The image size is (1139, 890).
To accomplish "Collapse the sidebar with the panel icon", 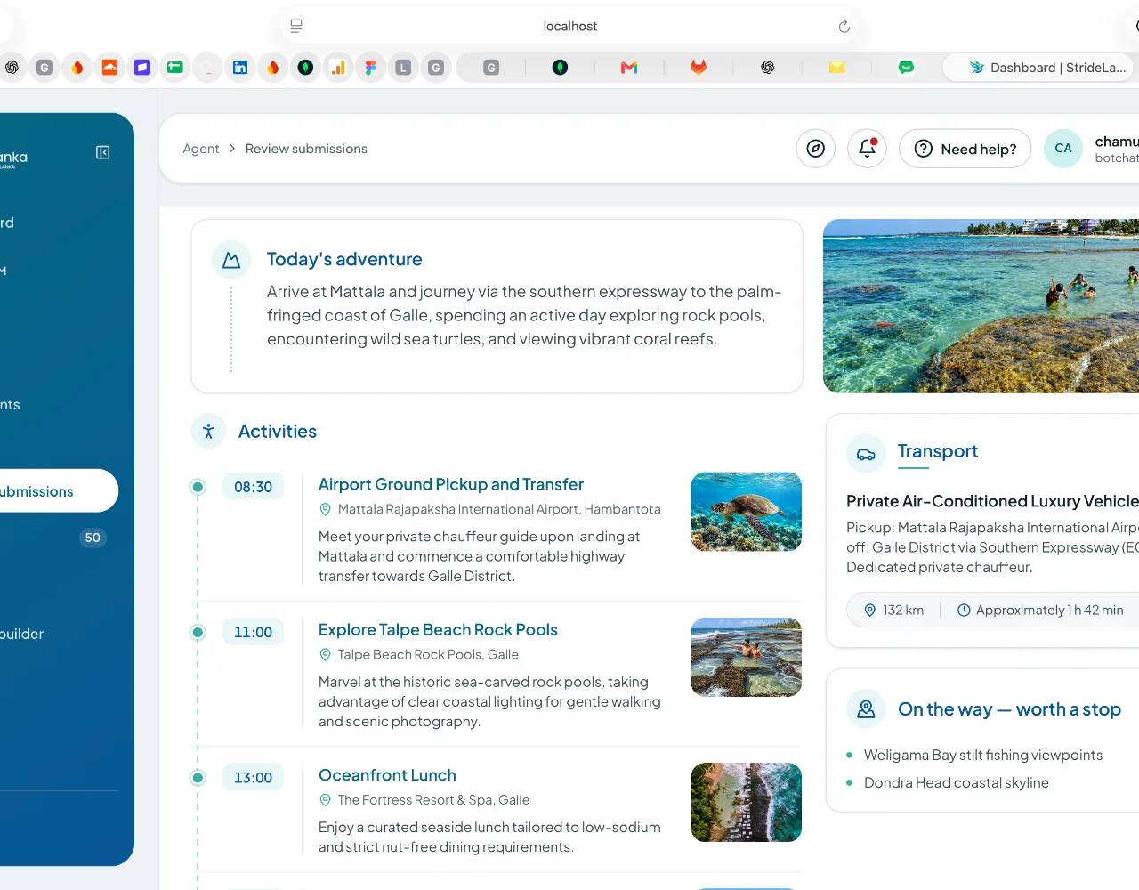I will pos(103,152).
